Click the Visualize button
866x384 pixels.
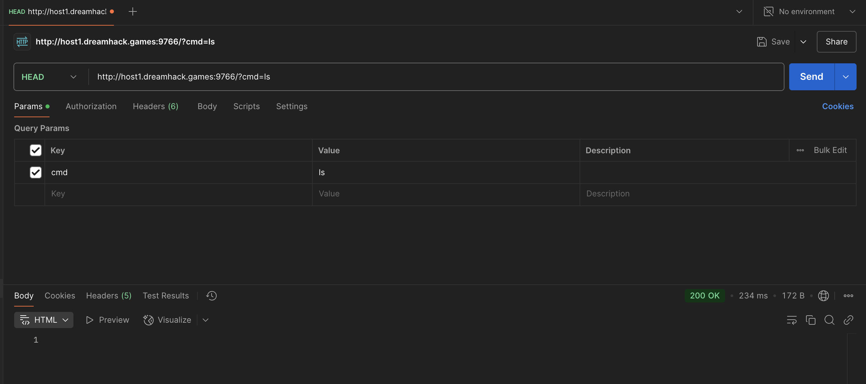point(167,320)
